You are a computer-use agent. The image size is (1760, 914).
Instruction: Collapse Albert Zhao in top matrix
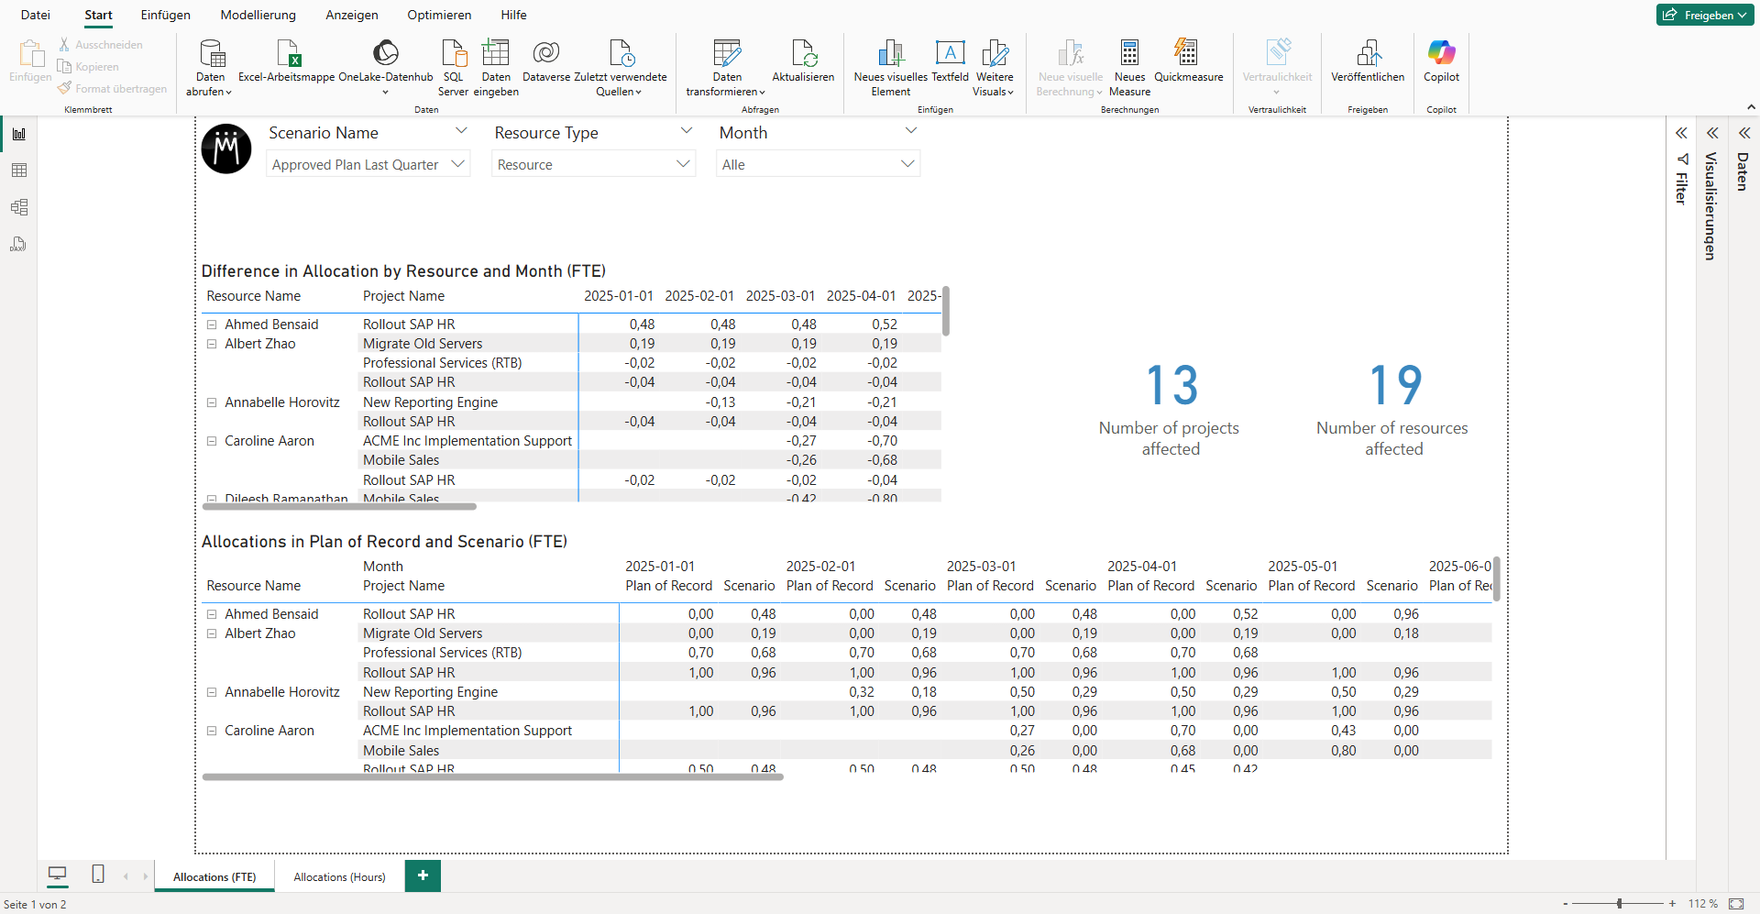[212, 344]
